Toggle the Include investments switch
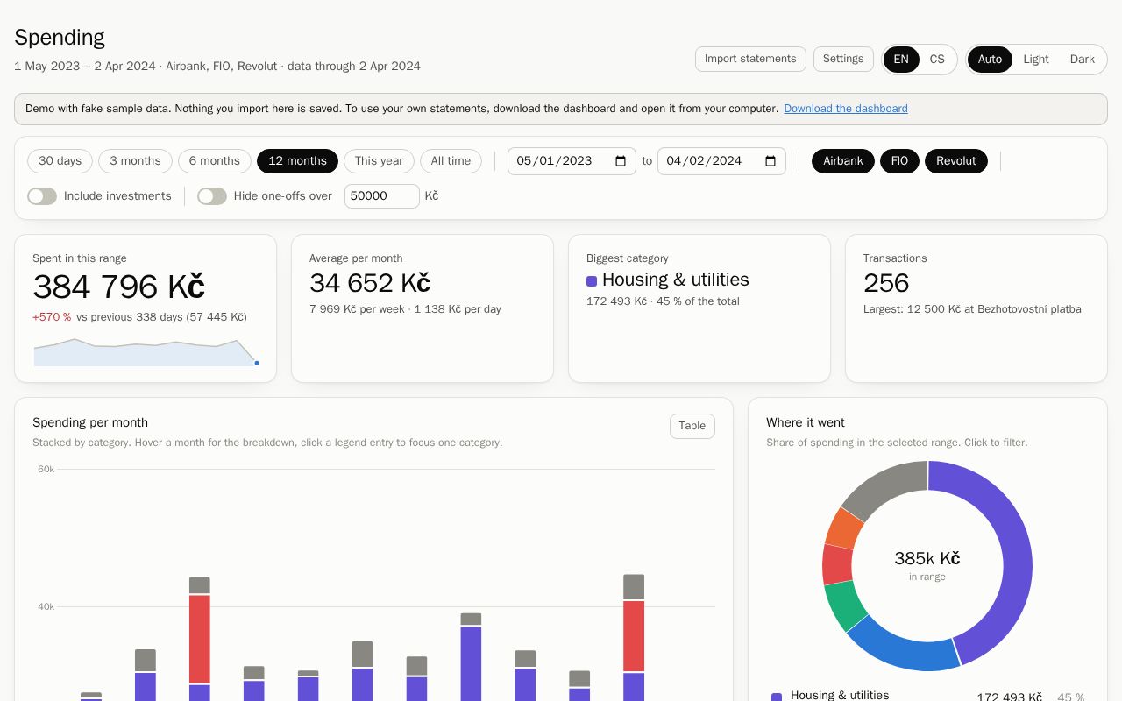 42,196
